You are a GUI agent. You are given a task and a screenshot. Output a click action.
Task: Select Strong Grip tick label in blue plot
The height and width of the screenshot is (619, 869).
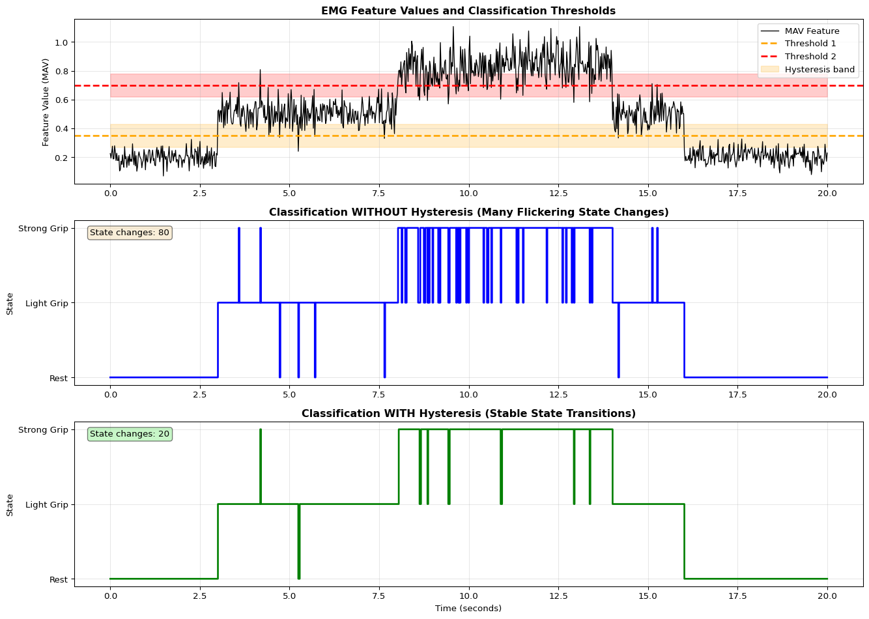coord(43,229)
